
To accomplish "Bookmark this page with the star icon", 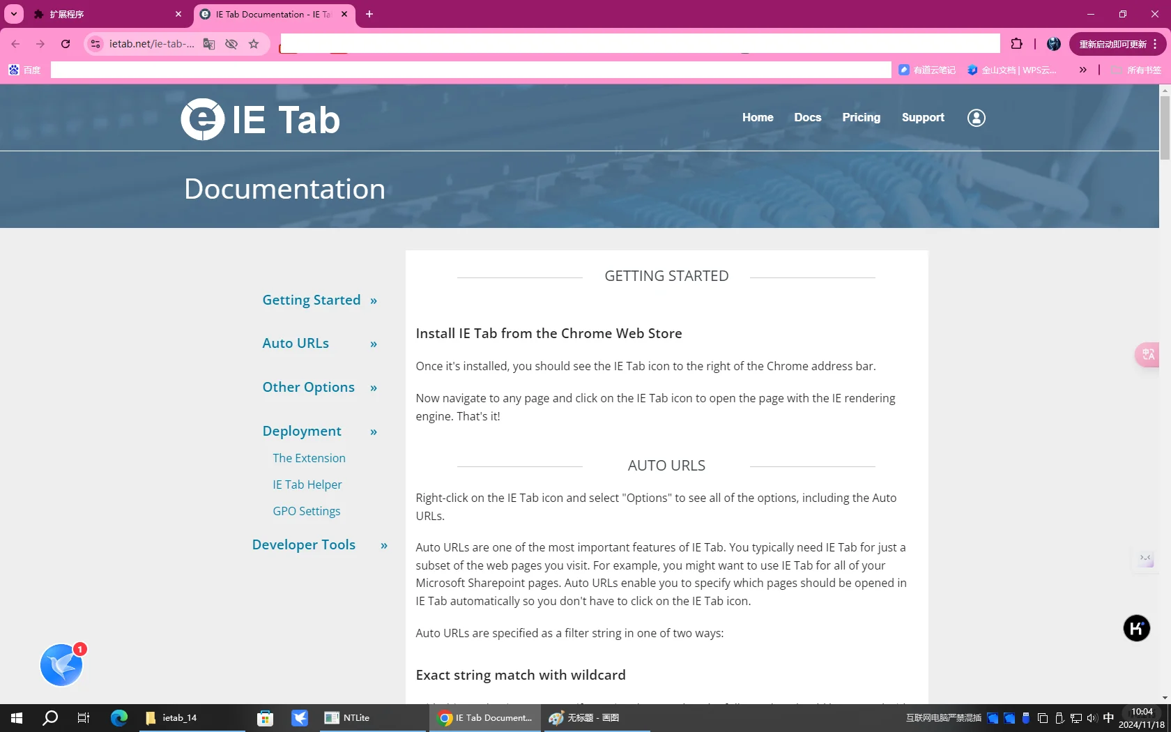I will click(254, 44).
